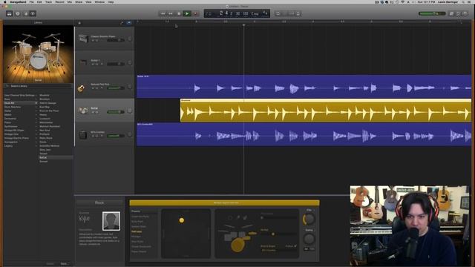The height and width of the screenshot is (267, 475).
Task: Solo the SoCal drummer track
Action: click(96, 112)
